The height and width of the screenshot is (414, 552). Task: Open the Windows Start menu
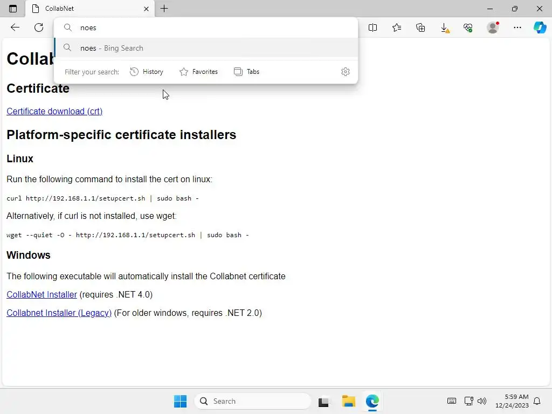coord(180,401)
